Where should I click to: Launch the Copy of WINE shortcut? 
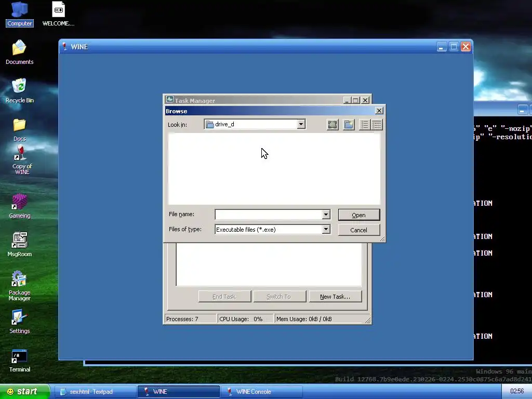tap(22, 160)
